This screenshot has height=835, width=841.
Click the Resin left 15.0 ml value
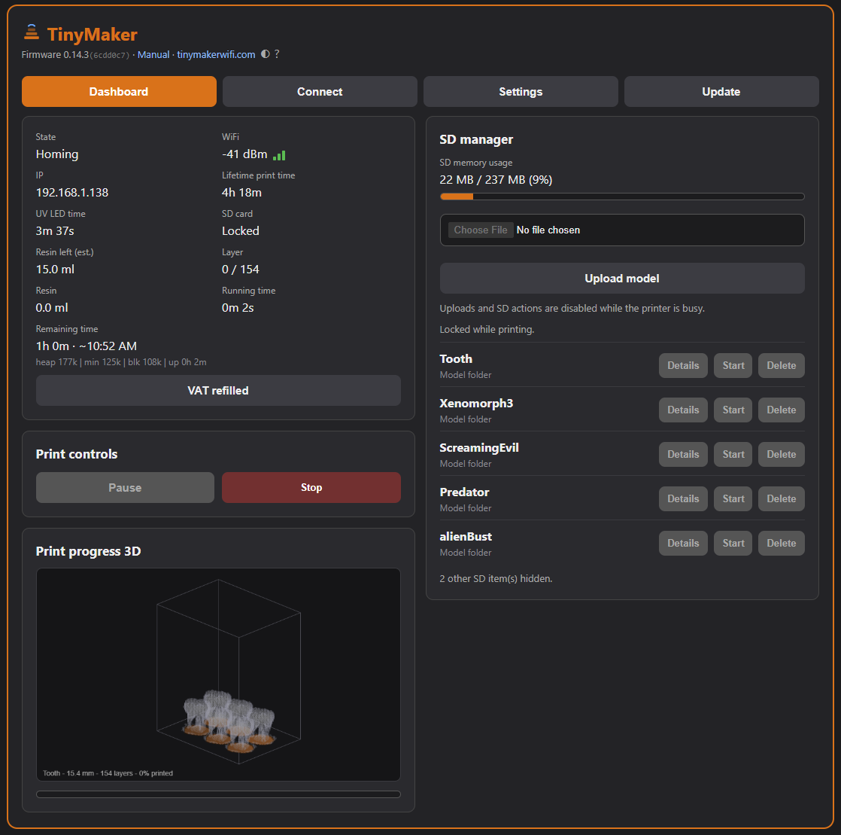(55, 269)
